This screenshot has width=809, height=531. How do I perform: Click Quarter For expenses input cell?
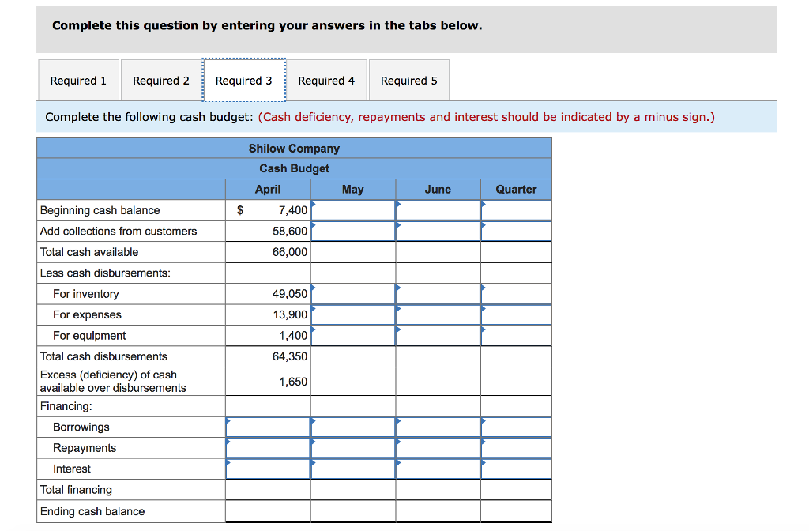point(516,314)
